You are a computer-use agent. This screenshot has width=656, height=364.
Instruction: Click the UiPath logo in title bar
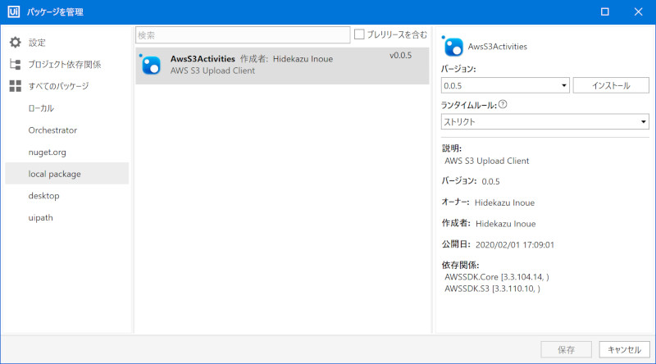click(13, 12)
